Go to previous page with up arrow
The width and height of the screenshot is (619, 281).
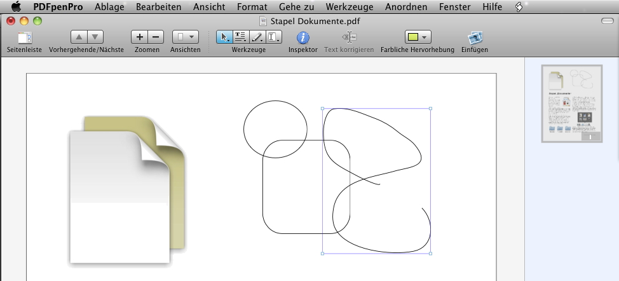(78, 38)
